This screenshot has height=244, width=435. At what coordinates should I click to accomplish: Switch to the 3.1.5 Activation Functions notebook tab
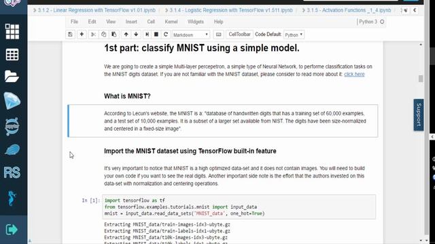pyautogui.click(x=347, y=10)
